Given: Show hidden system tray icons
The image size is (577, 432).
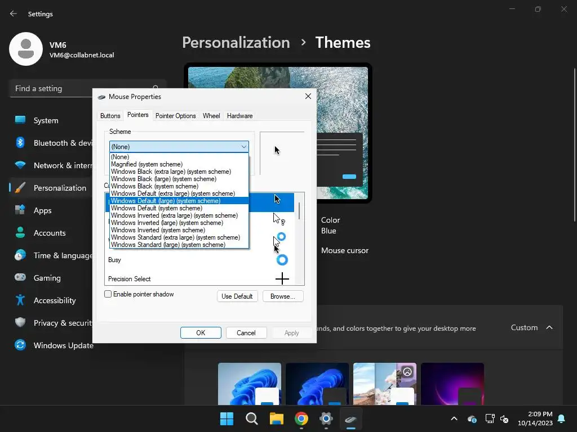Looking at the screenshot, I should [454, 418].
